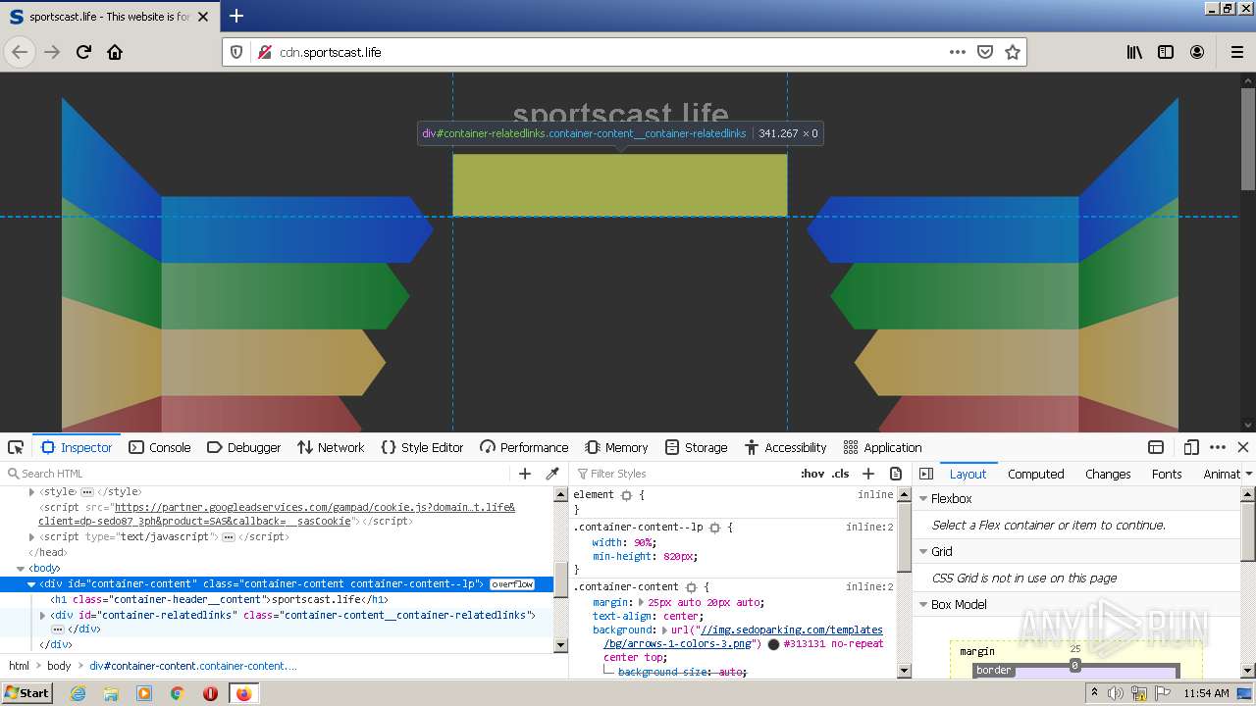Image resolution: width=1256 pixels, height=706 pixels.
Task: Toggle print media simulation icon
Action: tap(896, 474)
